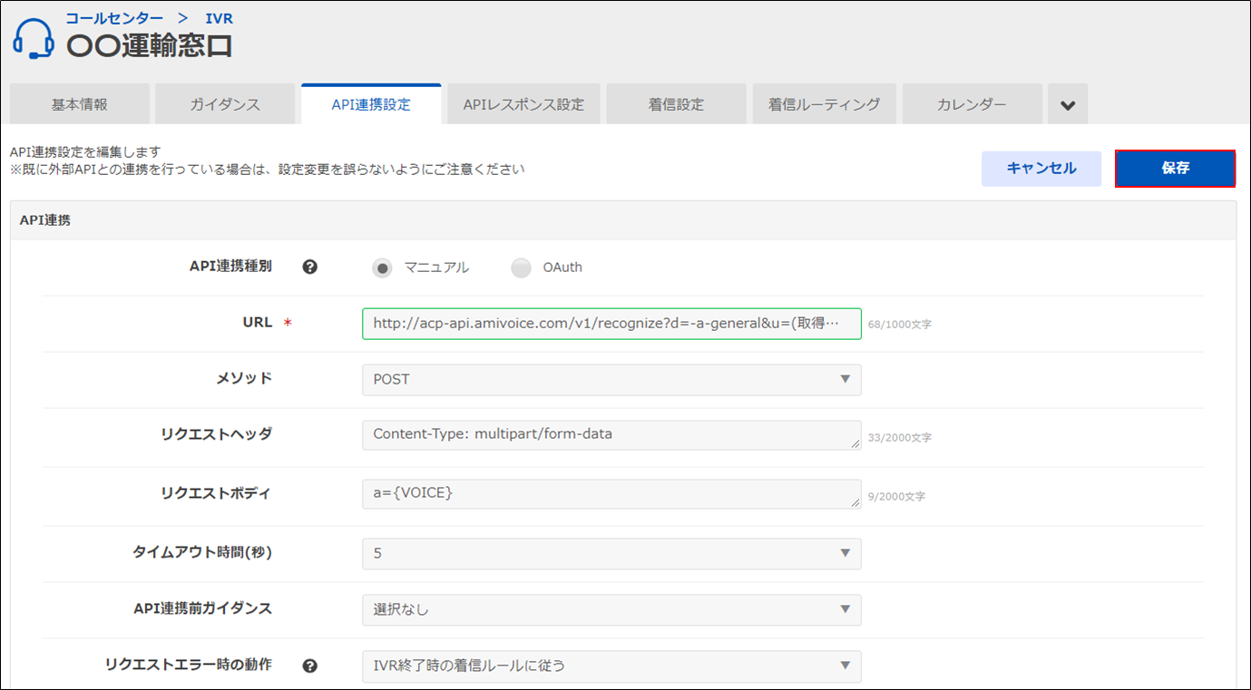1251x690 pixels.
Task: Open the タイムアウト時間(秒) dropdown
Action: [611, 553]
